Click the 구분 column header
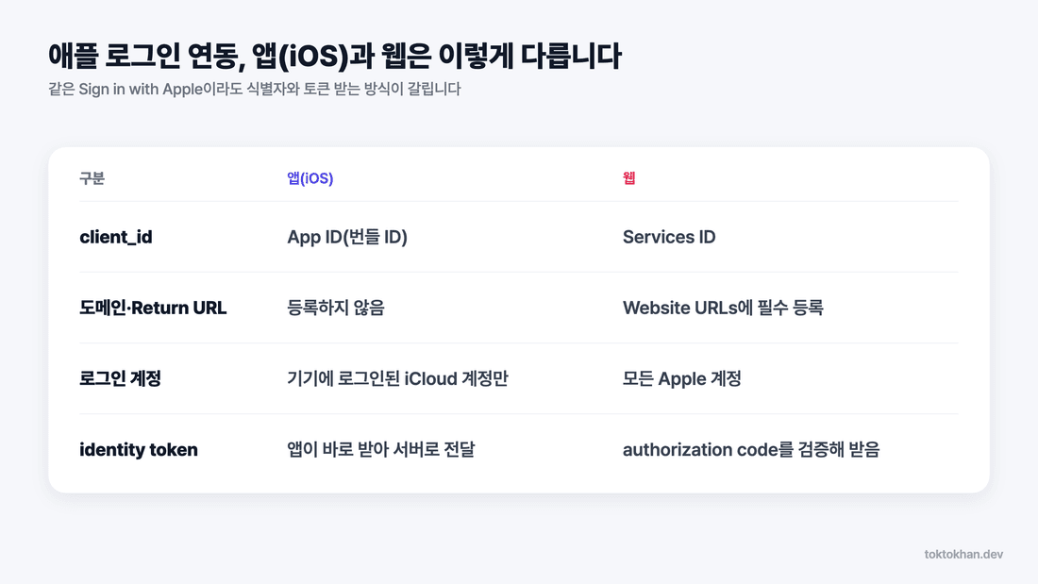The height and width of the screenshot is (584, 1038). coord(92,178)
